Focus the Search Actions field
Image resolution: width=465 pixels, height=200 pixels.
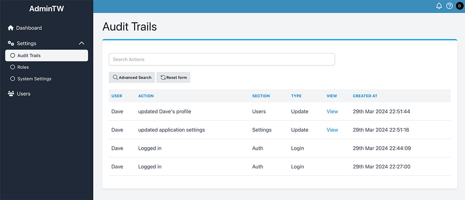tap(222, 59)
